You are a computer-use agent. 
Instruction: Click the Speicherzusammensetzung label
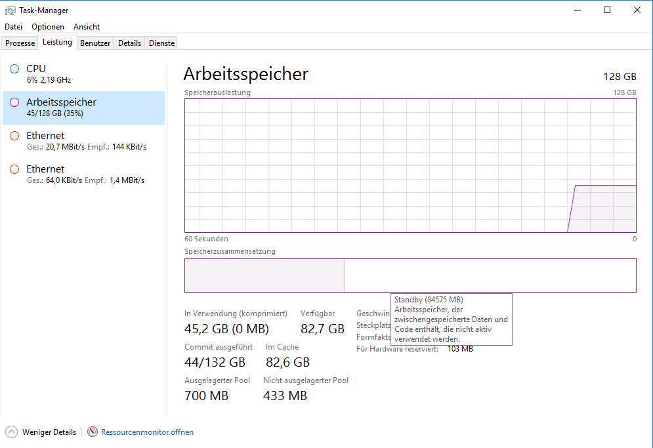(230, 251)
